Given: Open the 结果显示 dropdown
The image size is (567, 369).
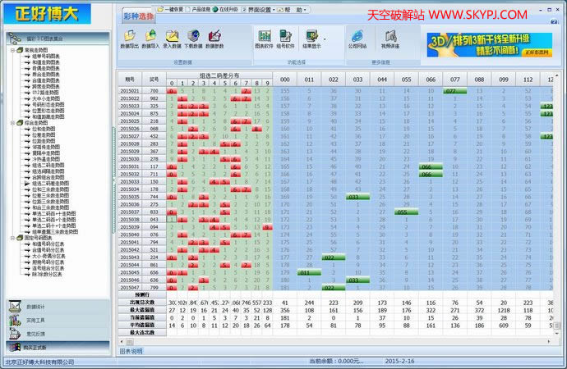Looking at the screenshot, I should pyautogui.click(x=313, y=39).
